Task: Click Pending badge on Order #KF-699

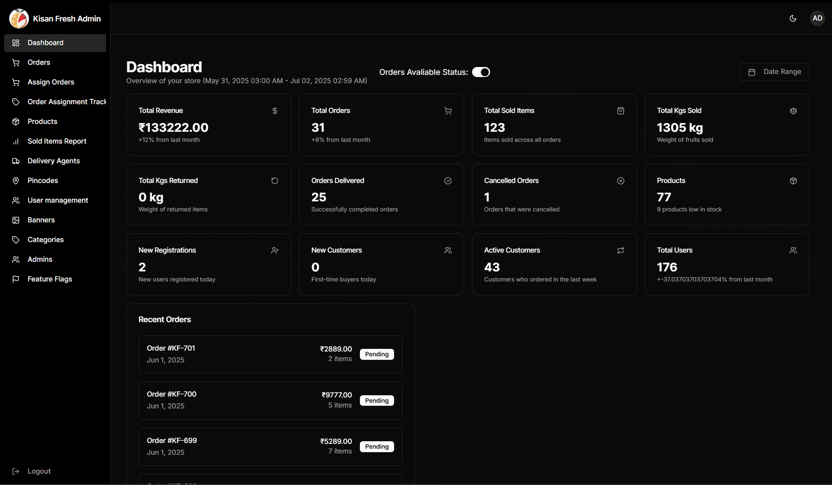Action: tap(377, 447)
